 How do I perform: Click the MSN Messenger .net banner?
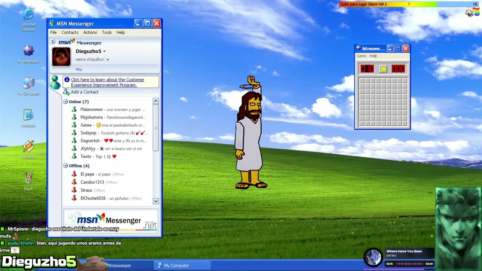[x=111, y=221]
